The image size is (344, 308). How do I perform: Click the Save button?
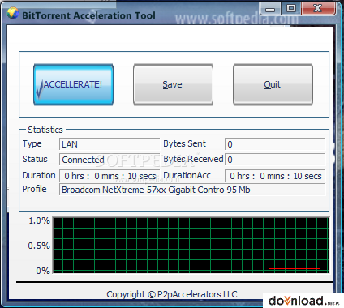(x=173, y=84)
